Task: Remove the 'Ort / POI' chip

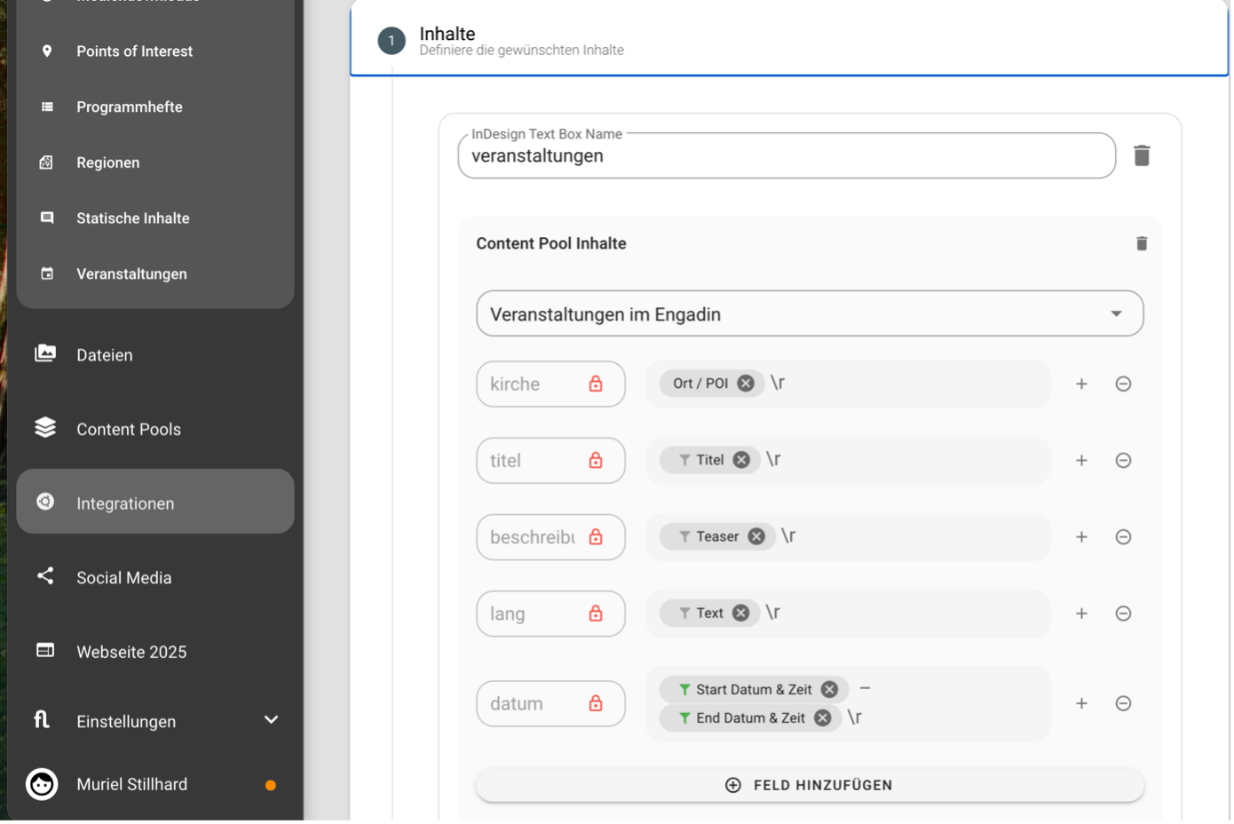Action: (746, 384)
